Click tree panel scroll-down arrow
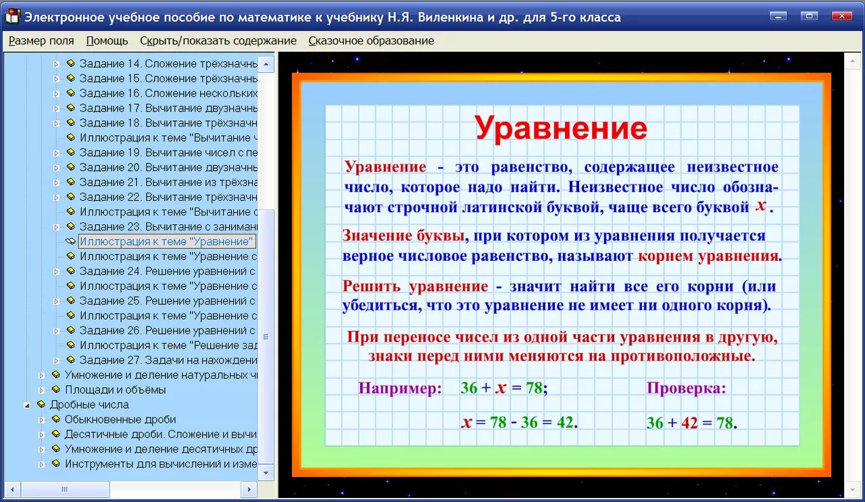The width and height of the screenshot is (865, 502). click(267, 472)
